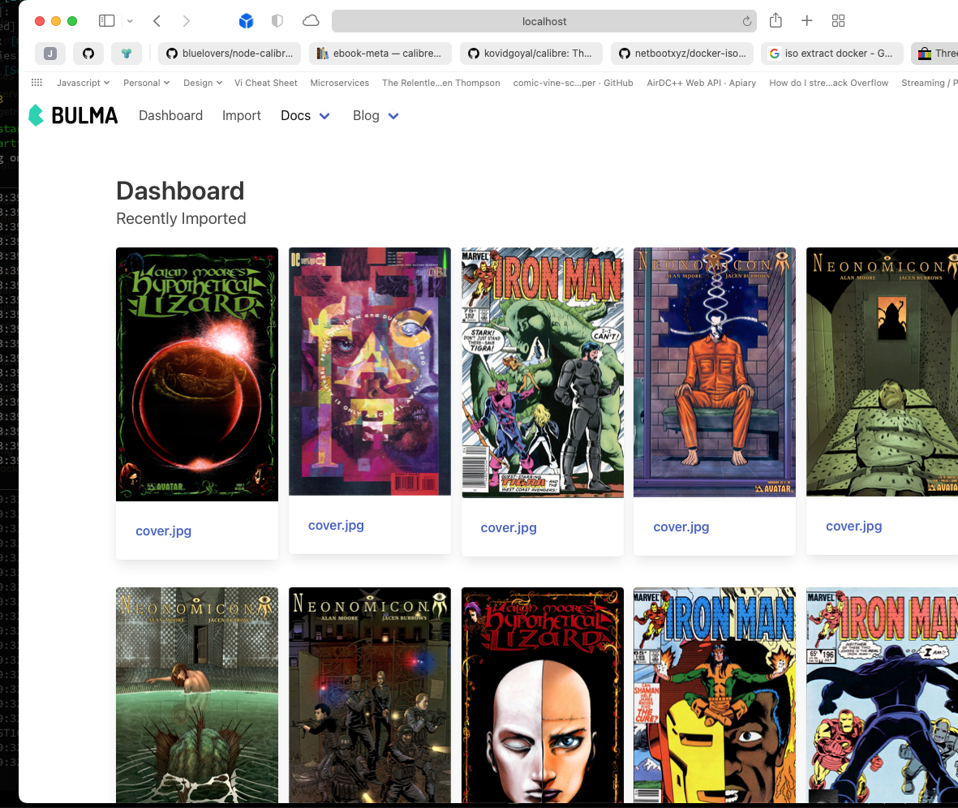The height and width of the screenshot is (808, 958).
Task: Open the Design bookmarks folder
Action: pyautogui.click(x=203, y=83)
